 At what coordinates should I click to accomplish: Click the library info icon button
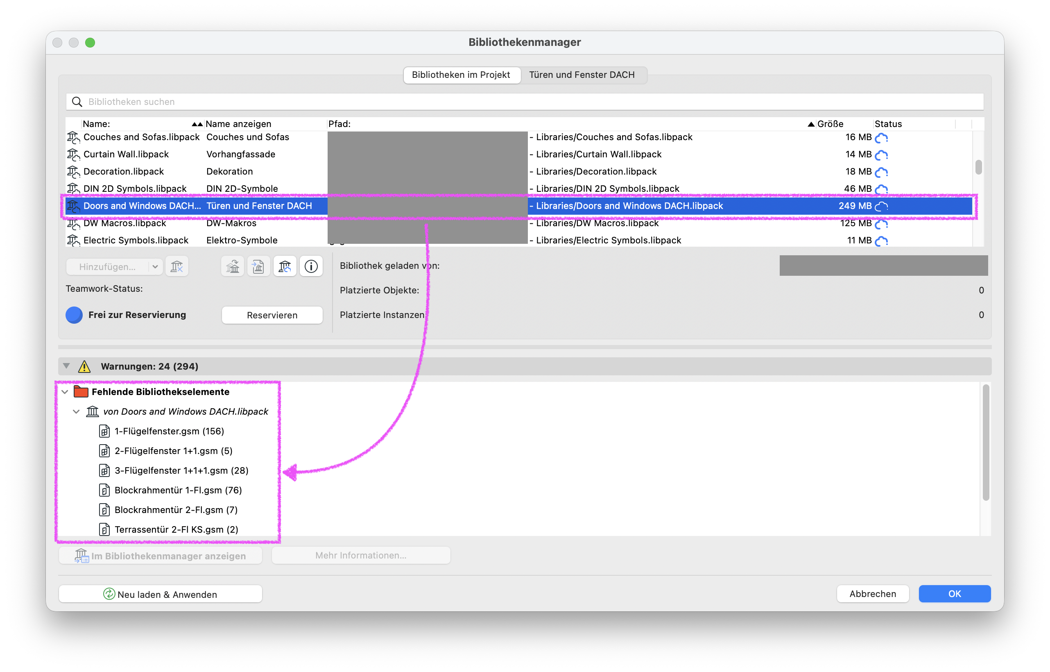311,266
